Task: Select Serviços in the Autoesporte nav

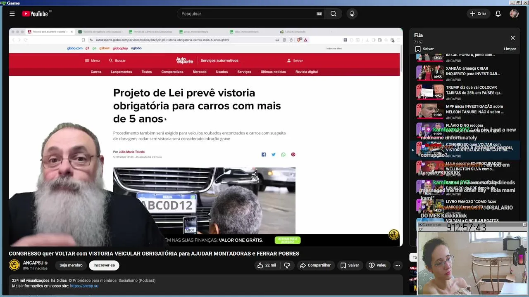Action: (244, 72)
